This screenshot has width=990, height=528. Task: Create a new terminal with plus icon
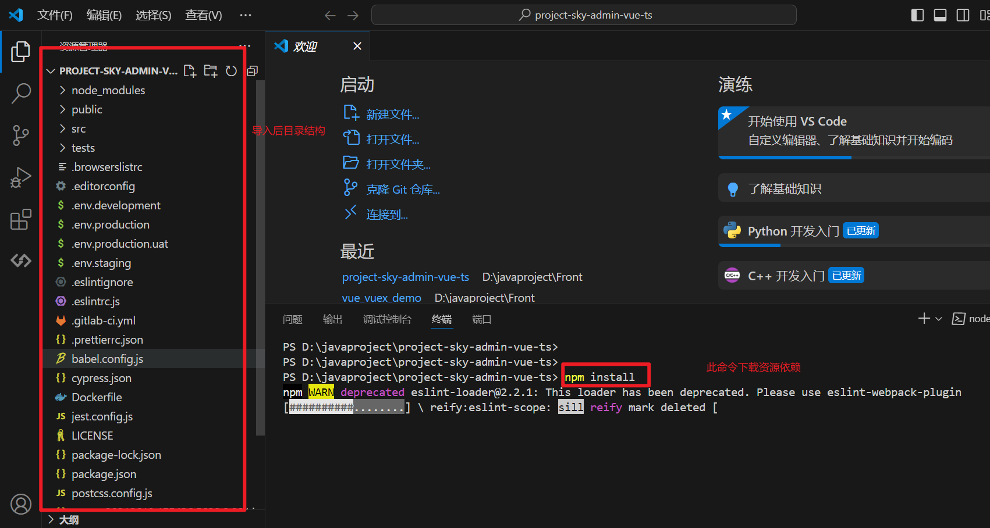click(924, 319)
